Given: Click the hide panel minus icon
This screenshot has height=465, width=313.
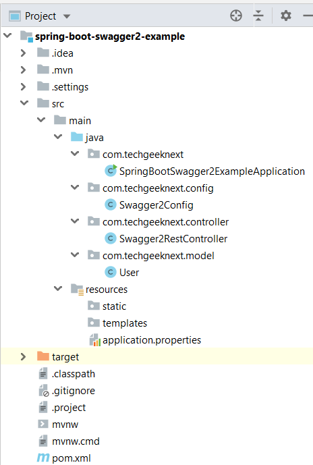Looking at the screenshot, I should (x=308, y=16).
